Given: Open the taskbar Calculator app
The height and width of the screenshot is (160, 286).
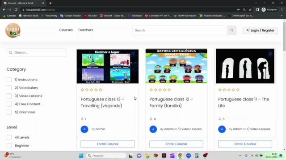Looking at the screenshot, I should [x=197, y=156].
